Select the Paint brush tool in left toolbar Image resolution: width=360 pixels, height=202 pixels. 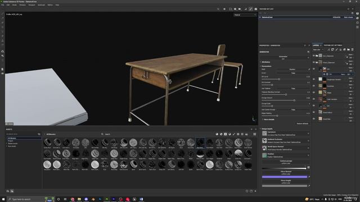[x=2, y=14]
